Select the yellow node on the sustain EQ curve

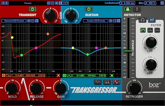point(73,48)
